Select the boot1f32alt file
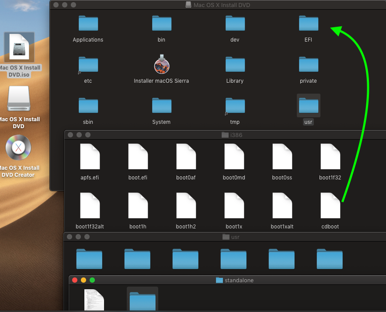Image resolution: width=386 pixels, height=312 pixels. click(90, 206)
